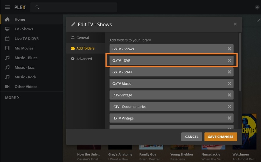The image size is (261, 162).
Task: Open Mo Movies library
Action: pos(32,48)
